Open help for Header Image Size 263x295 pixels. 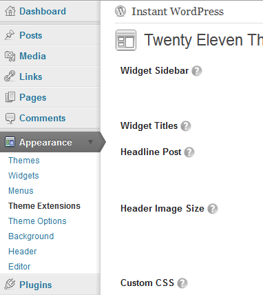pyautogui.click(x=213, y=209)
